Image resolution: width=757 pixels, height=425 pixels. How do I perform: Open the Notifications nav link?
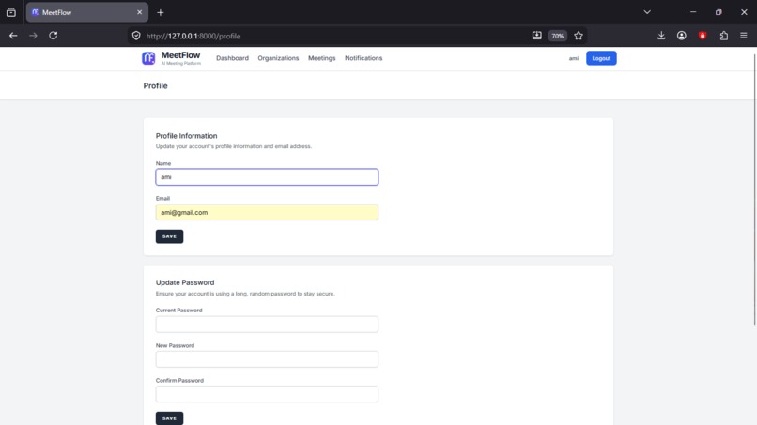tap(363, 58)
